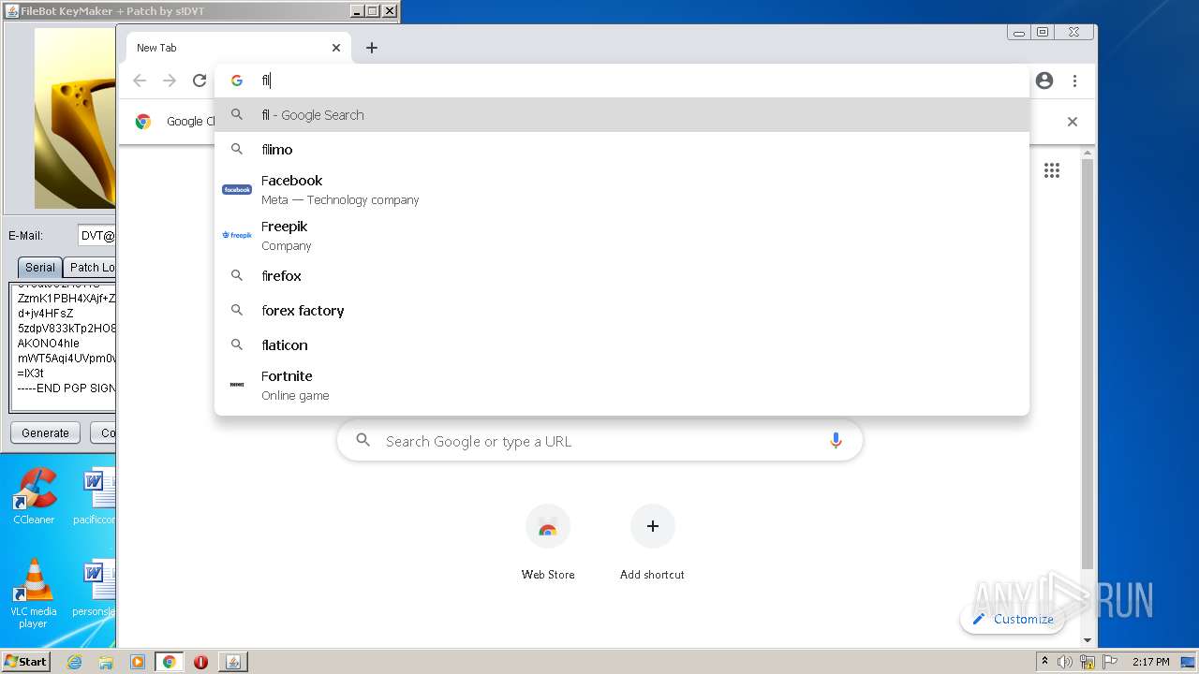1199x674 pixels.
Task: Click the serial text area in KeyMaker
Action: coord(63,347)
